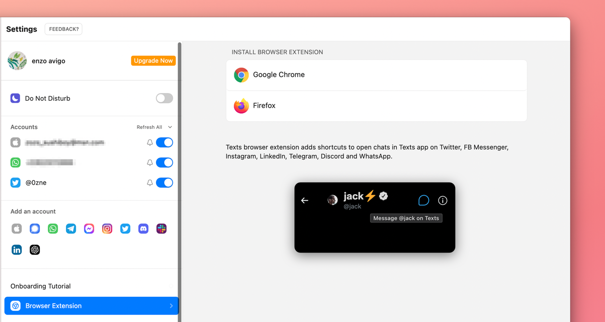Install the Firefox extension
Image resolution: width=605 pixels, height=322 pixels.
[377, 106]
